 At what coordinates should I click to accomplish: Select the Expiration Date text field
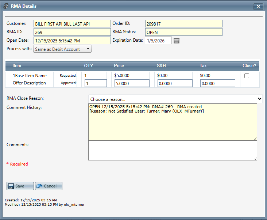[x=158, y=41]
